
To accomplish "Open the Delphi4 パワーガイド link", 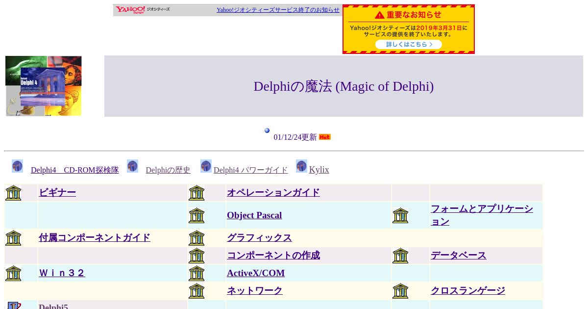I will pyautogui.click(x=250, y=170).
